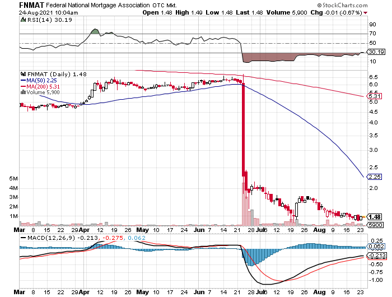Click the 24-Aug-2021 10:04am timestamp
Viewport: 392px width, 297px height.
pos(49,13)
